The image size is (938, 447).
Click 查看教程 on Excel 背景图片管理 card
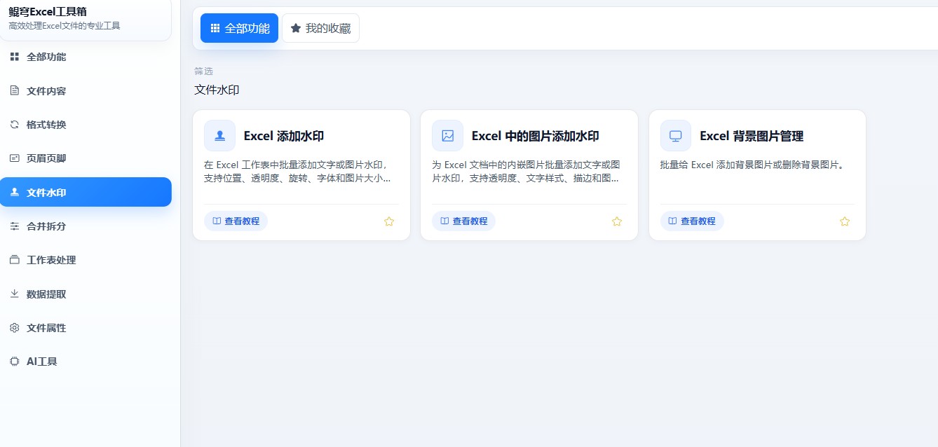pyautogui.click(x=692, y=221)
